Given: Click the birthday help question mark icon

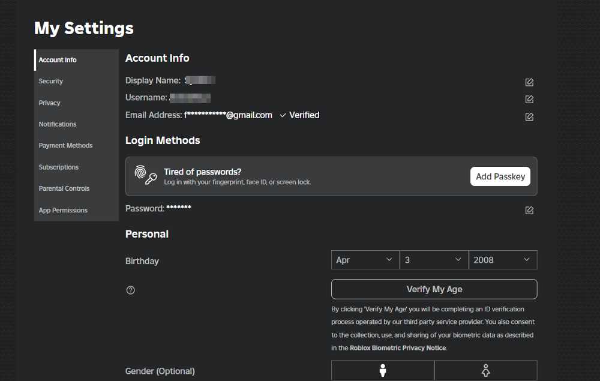Looking at the screenshot, I should click(x=130, y=290).
